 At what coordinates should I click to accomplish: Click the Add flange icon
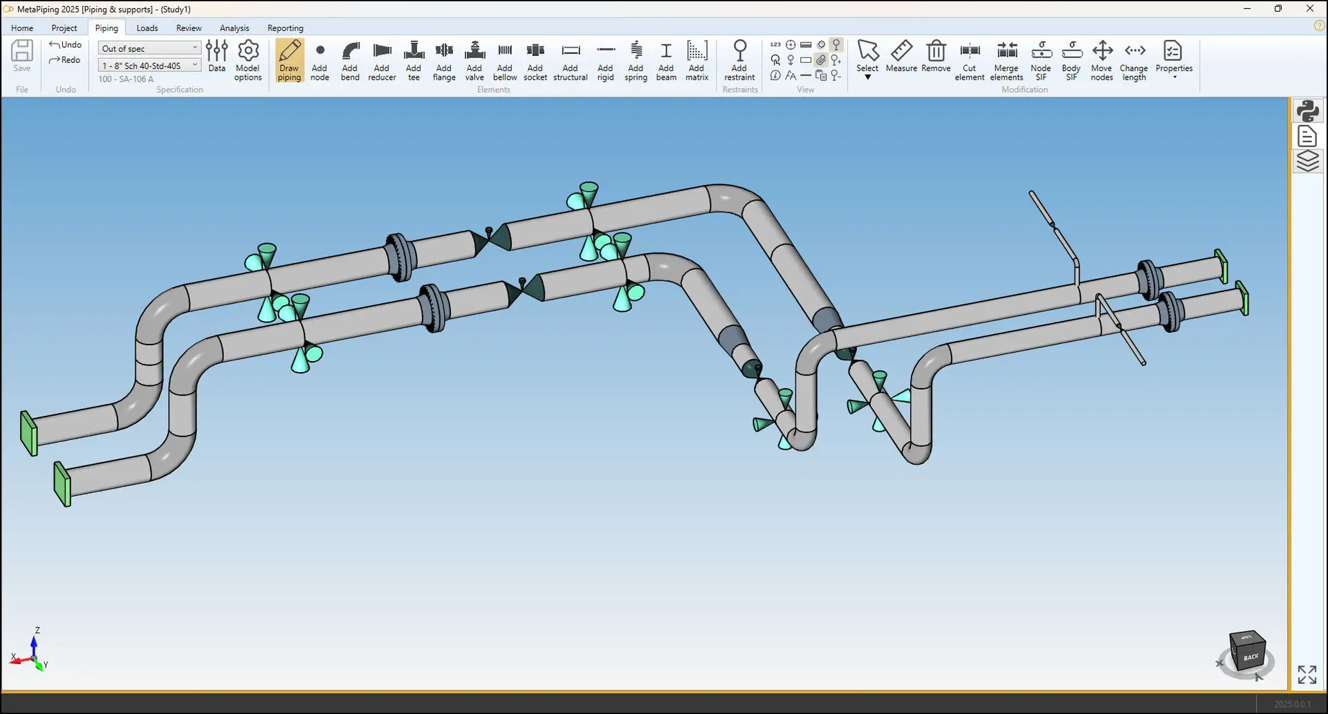coord(444,59)
